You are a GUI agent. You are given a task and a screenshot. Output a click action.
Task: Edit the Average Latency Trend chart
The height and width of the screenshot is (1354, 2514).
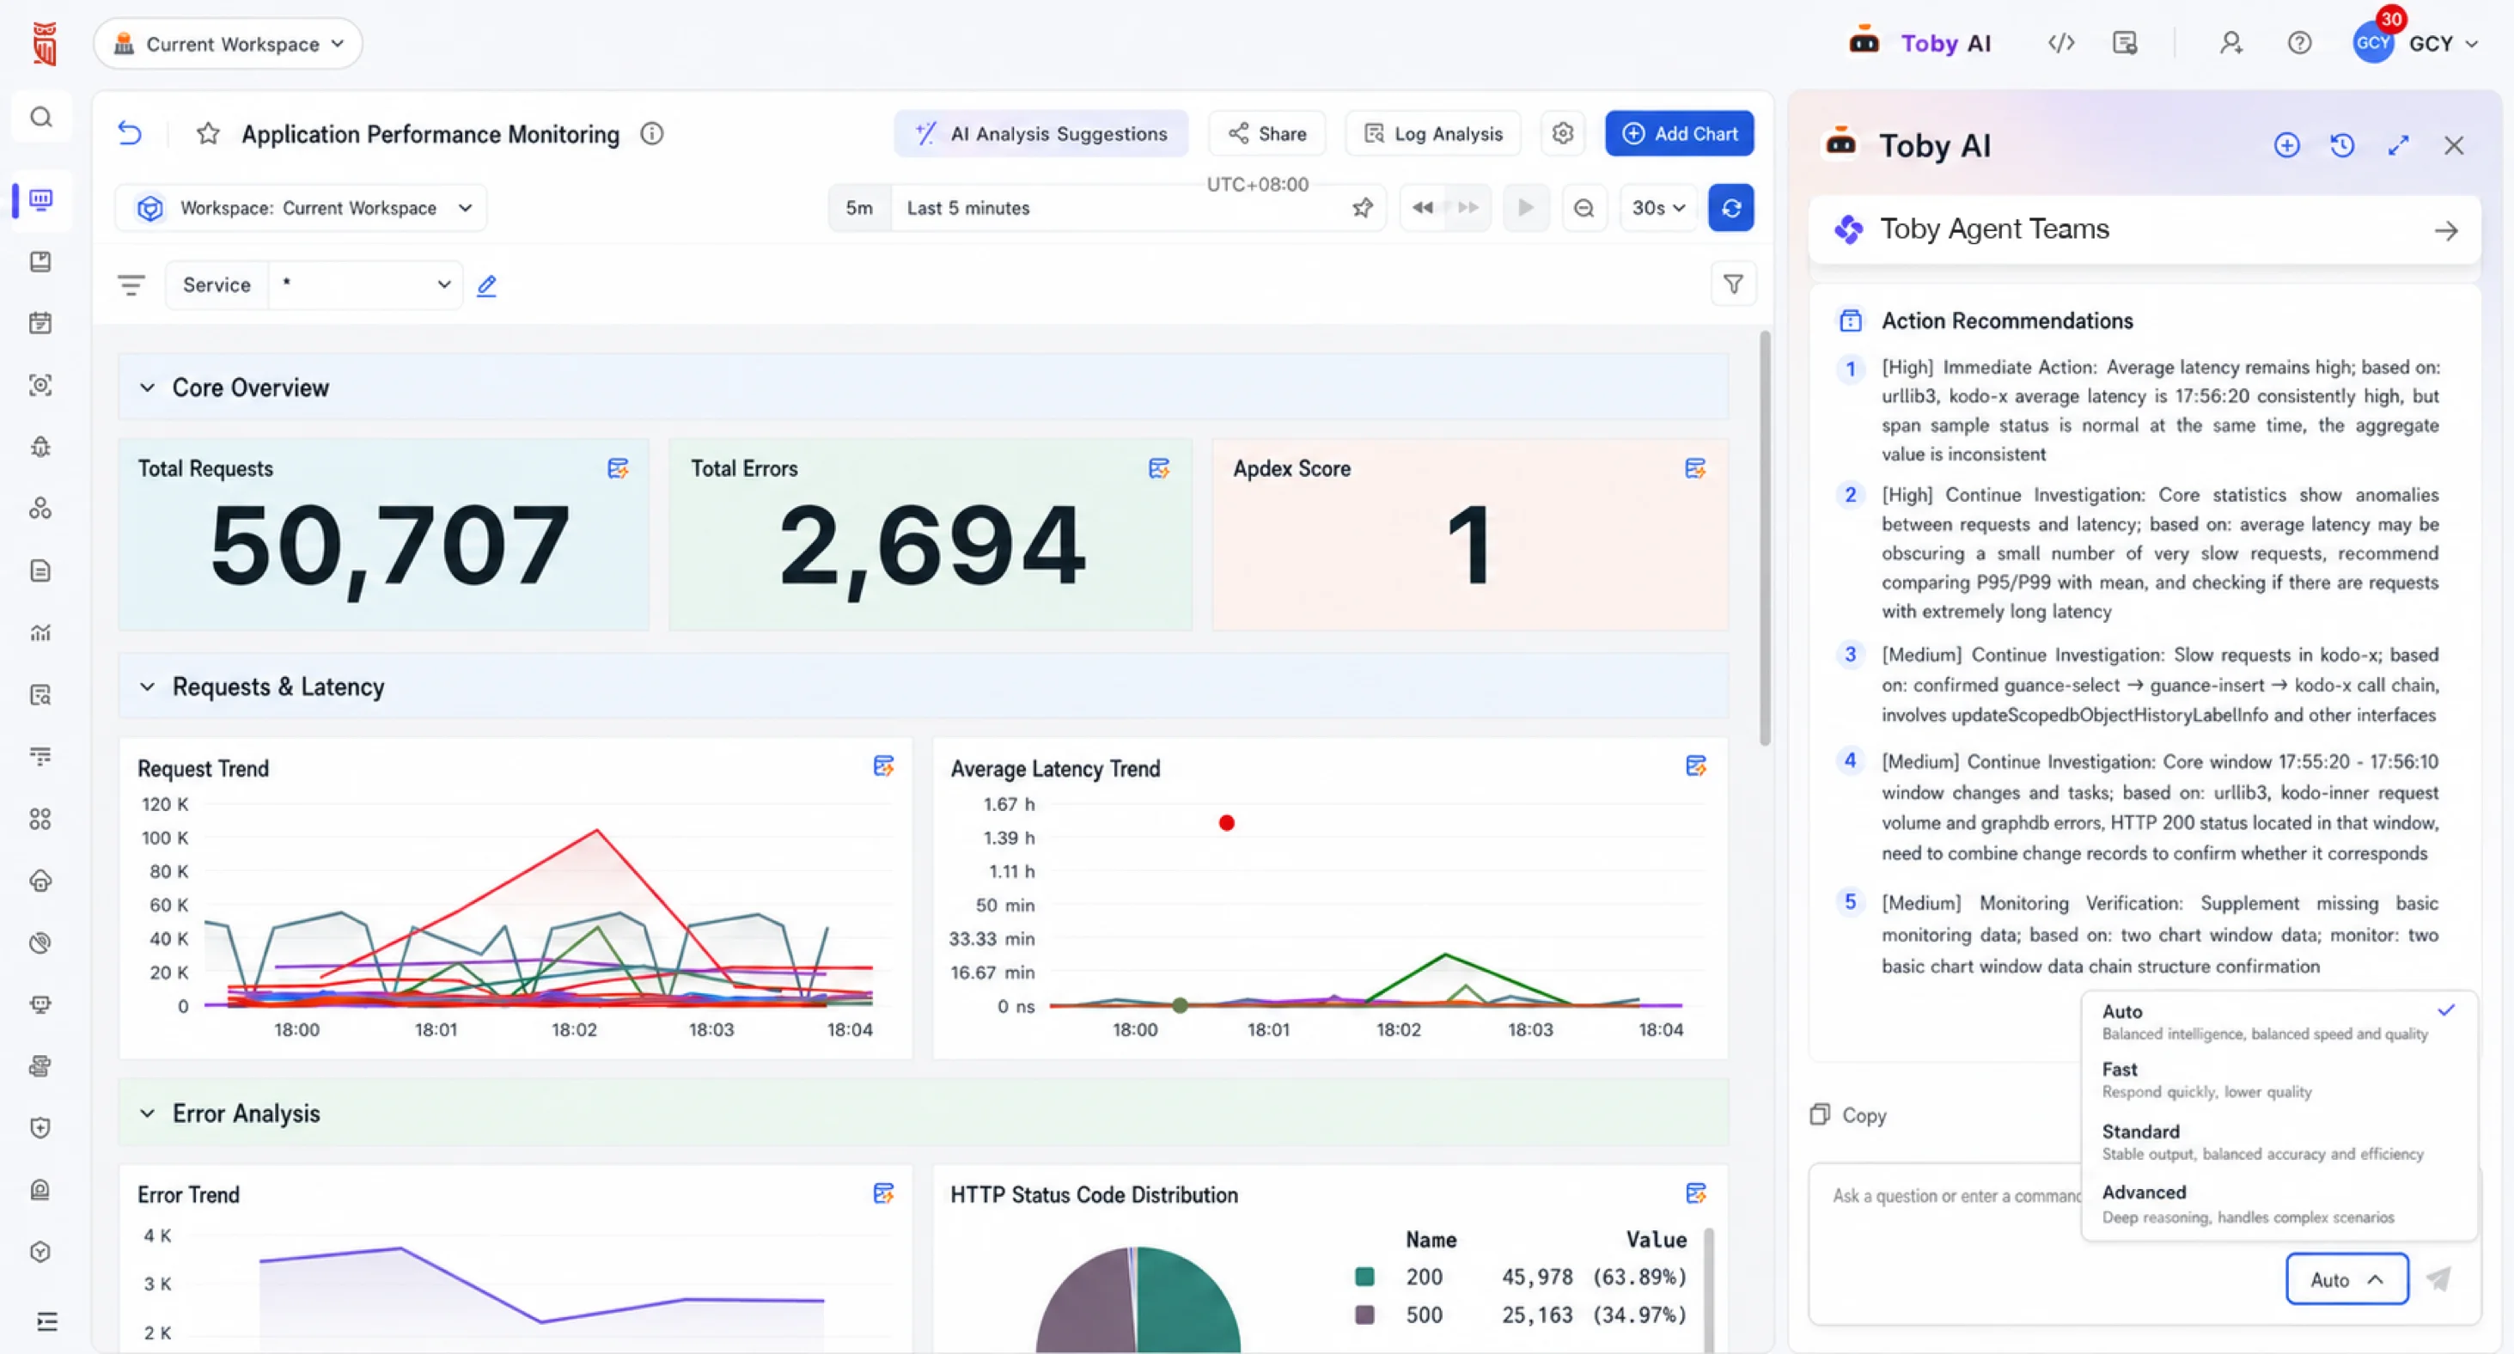[1696, 766]
